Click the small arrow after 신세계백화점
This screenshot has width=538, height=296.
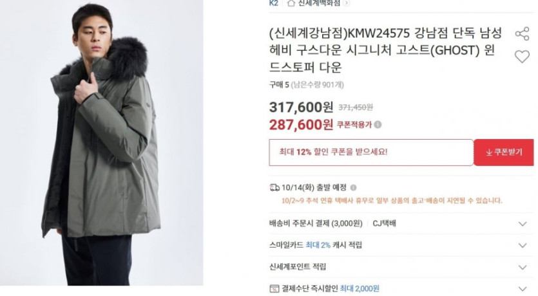point(346,3)
